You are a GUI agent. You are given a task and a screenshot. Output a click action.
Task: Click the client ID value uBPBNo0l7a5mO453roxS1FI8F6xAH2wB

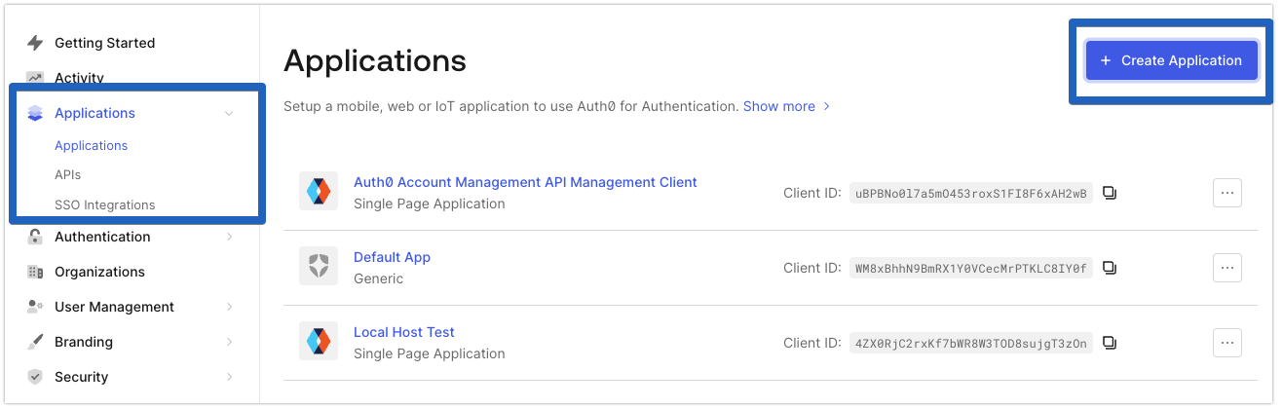pyautogui.click(x=970, y=193)
